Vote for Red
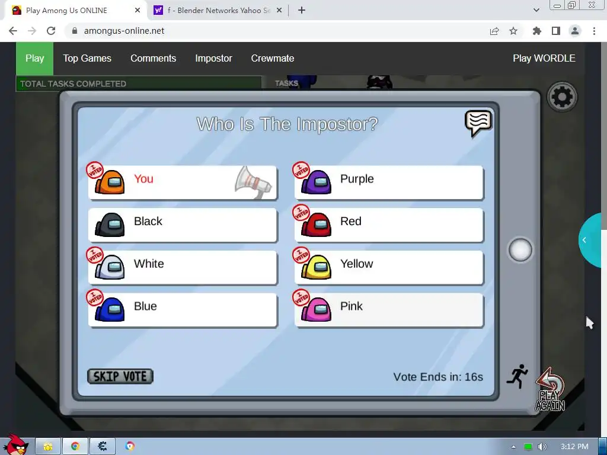 (x=389, y=225)
